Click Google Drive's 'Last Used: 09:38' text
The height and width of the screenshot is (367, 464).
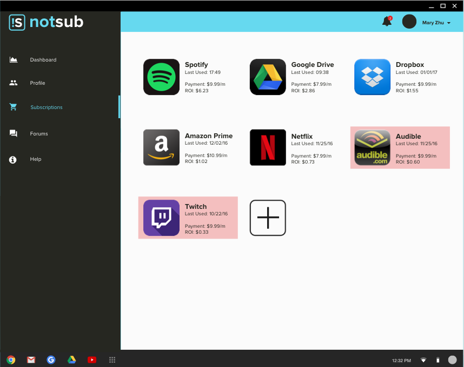310,72
